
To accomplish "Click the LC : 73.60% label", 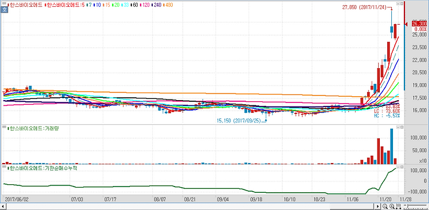I will [x=387, y=112].
